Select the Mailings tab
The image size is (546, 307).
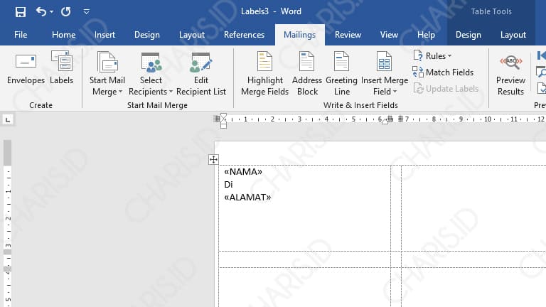(x=299, y=35)
